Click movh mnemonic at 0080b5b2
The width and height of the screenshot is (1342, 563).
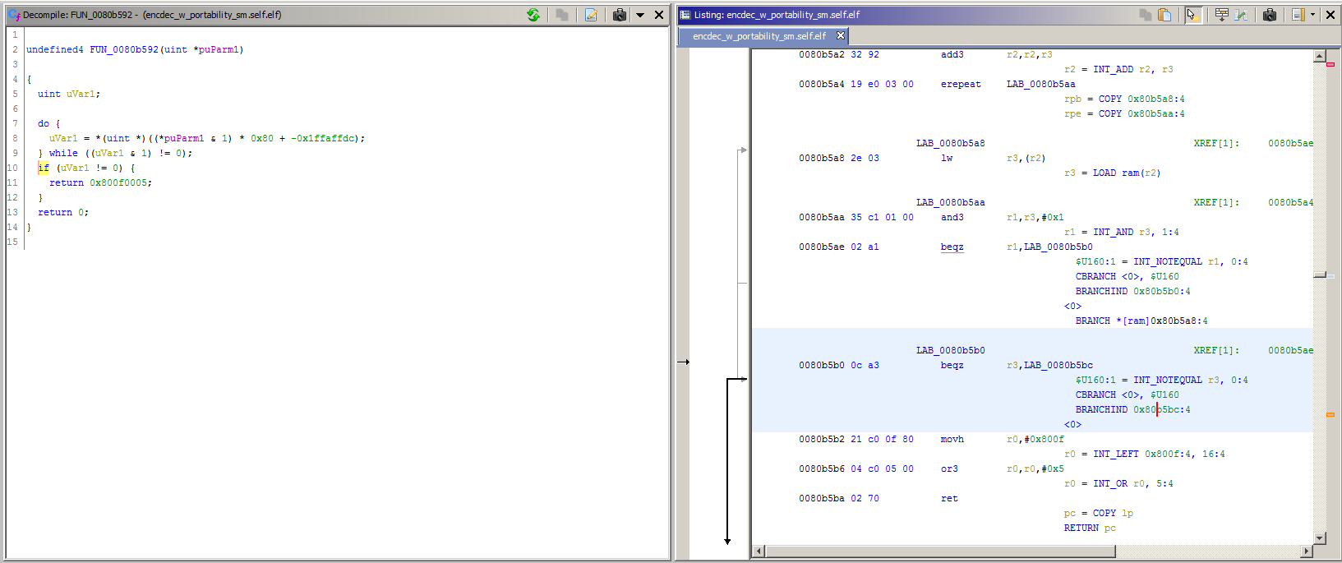(952, 439)
